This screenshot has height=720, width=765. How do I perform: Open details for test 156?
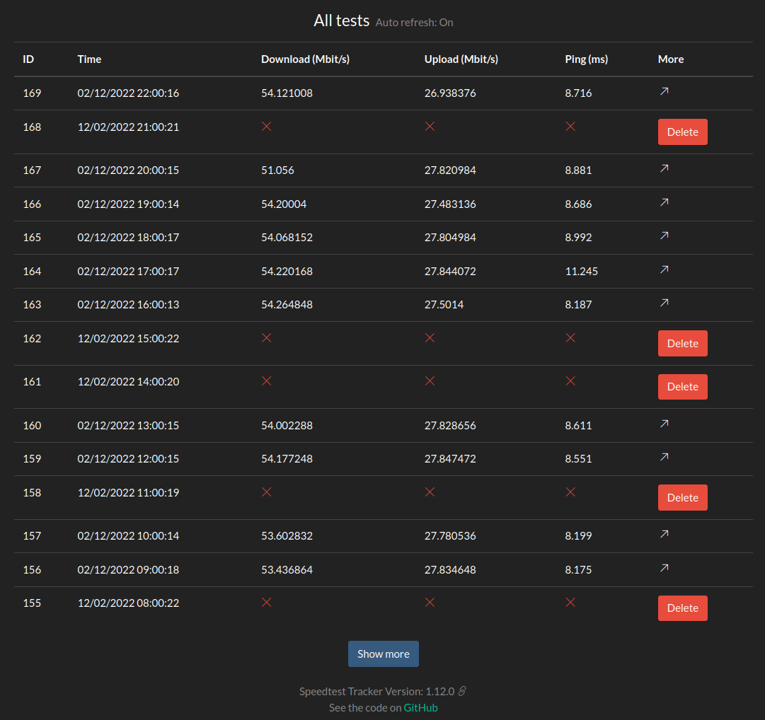663,568
